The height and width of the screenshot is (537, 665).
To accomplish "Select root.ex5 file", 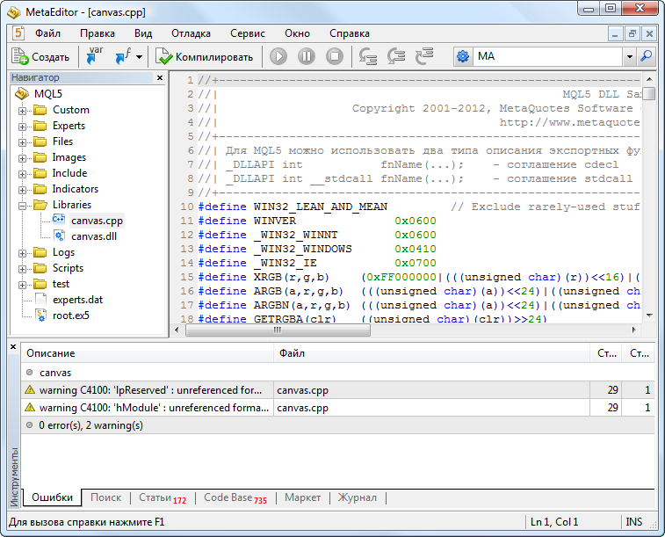I will tap(71, 316).
